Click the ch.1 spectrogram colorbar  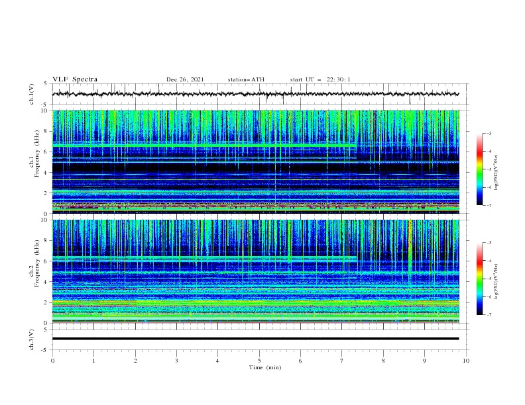point(479,169)
